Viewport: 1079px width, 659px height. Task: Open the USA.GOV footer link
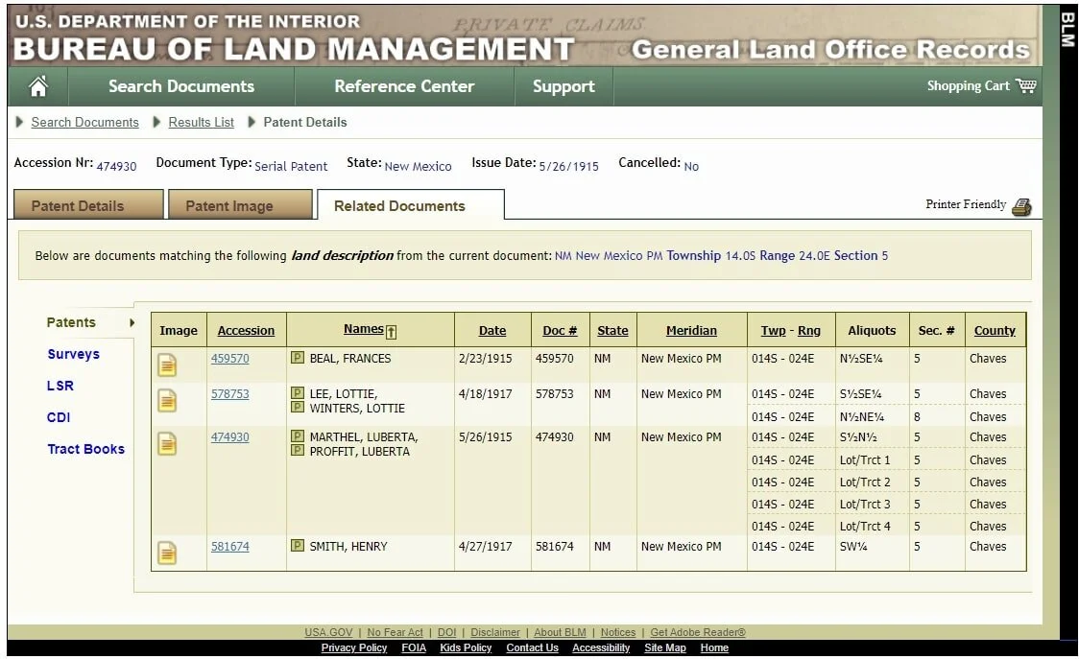point(328,632)
